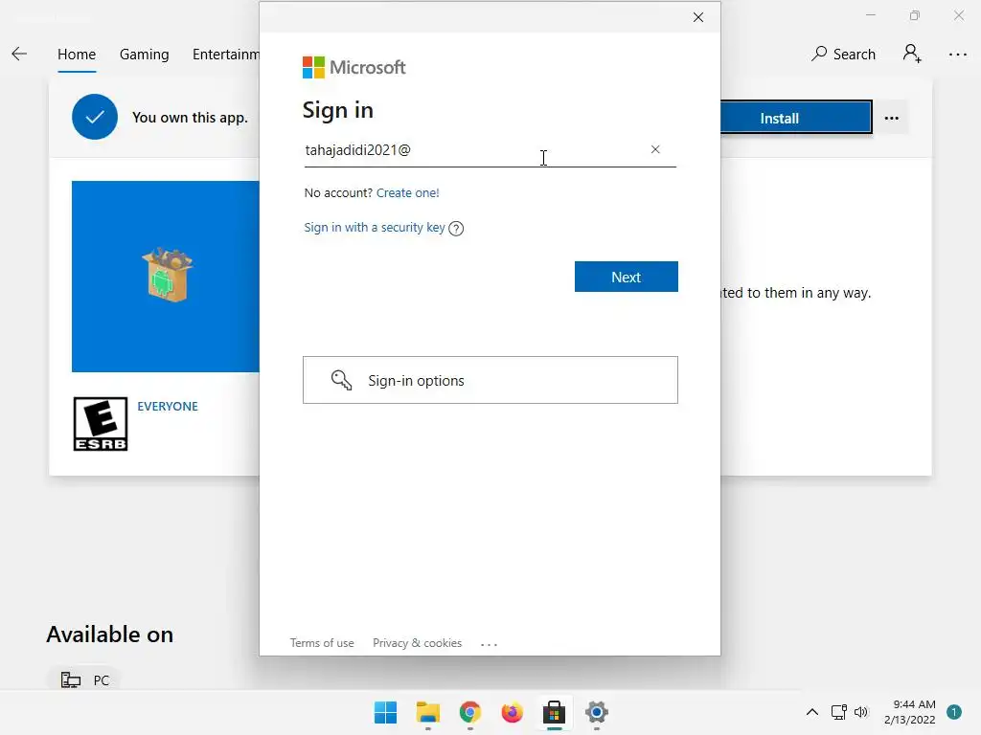Open File Explorer from taskbar
This screenshot has height=735, width=981.
point(428,712)
